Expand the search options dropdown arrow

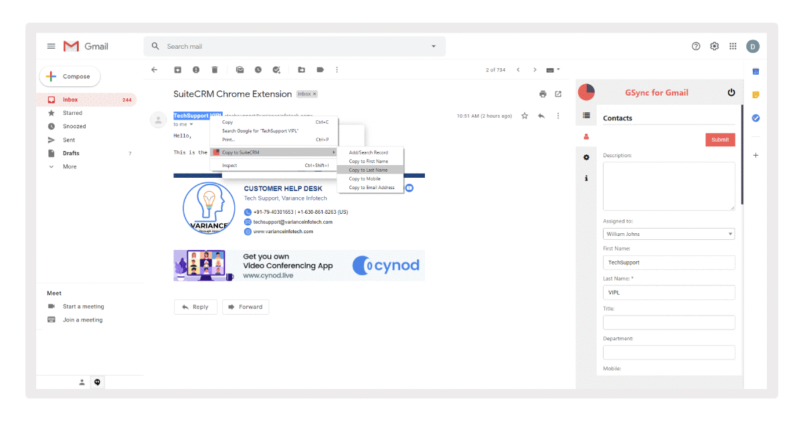434,46
